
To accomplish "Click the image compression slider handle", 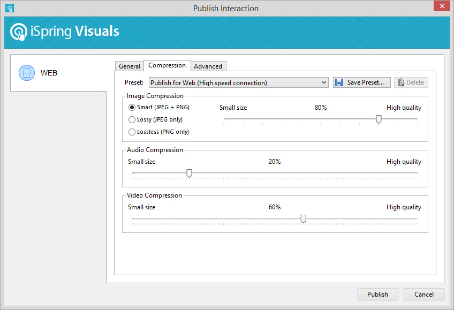I will tap(379, 119).
